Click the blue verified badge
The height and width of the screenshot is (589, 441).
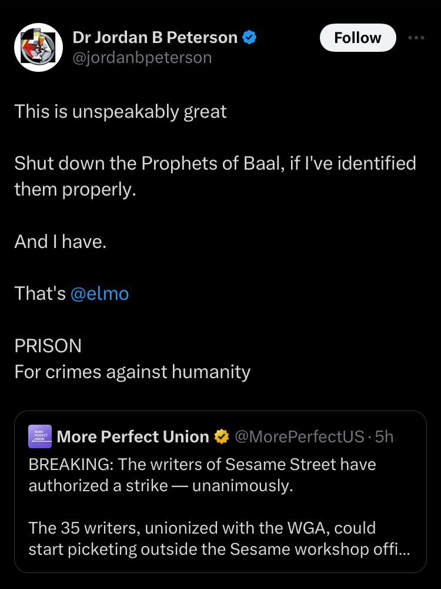[250, 38]
